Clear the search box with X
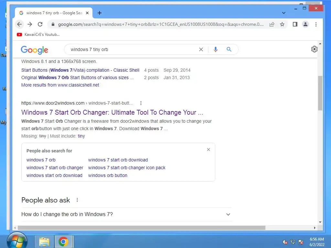The width and height of the screenshot is (331, 248). tap(201, 49)
